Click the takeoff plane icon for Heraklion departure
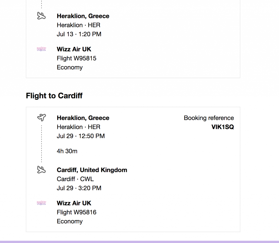Image resolution: width=279 pixels, height=243 pixels. point(41,118)
